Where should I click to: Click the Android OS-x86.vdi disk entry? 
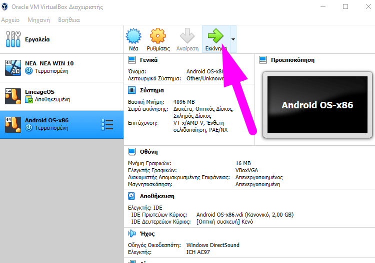click(245, 215)
